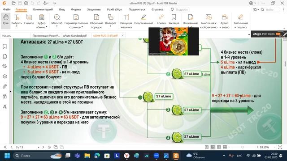Click the Буфер обмена clipboard icon

42,17
